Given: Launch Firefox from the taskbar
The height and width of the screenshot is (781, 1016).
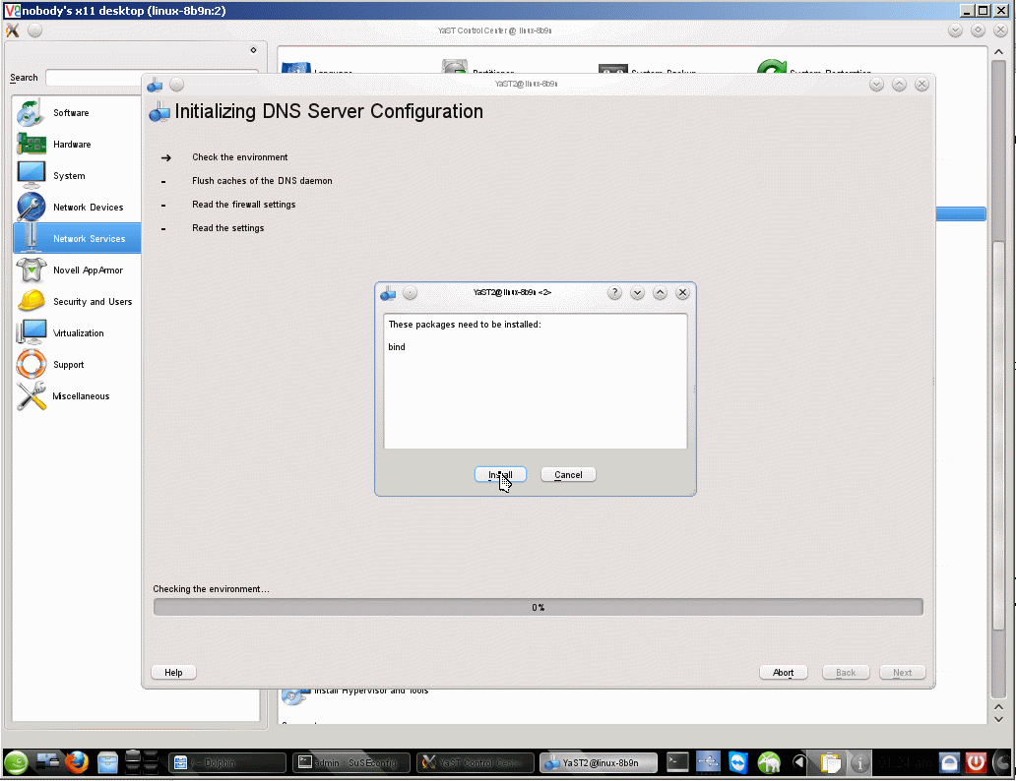Looking at the screenshot, I should coord(77,762).
